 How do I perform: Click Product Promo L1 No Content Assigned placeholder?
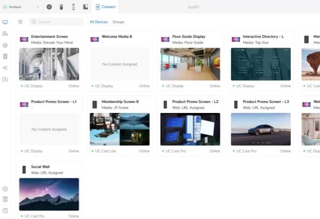[49, 129]
